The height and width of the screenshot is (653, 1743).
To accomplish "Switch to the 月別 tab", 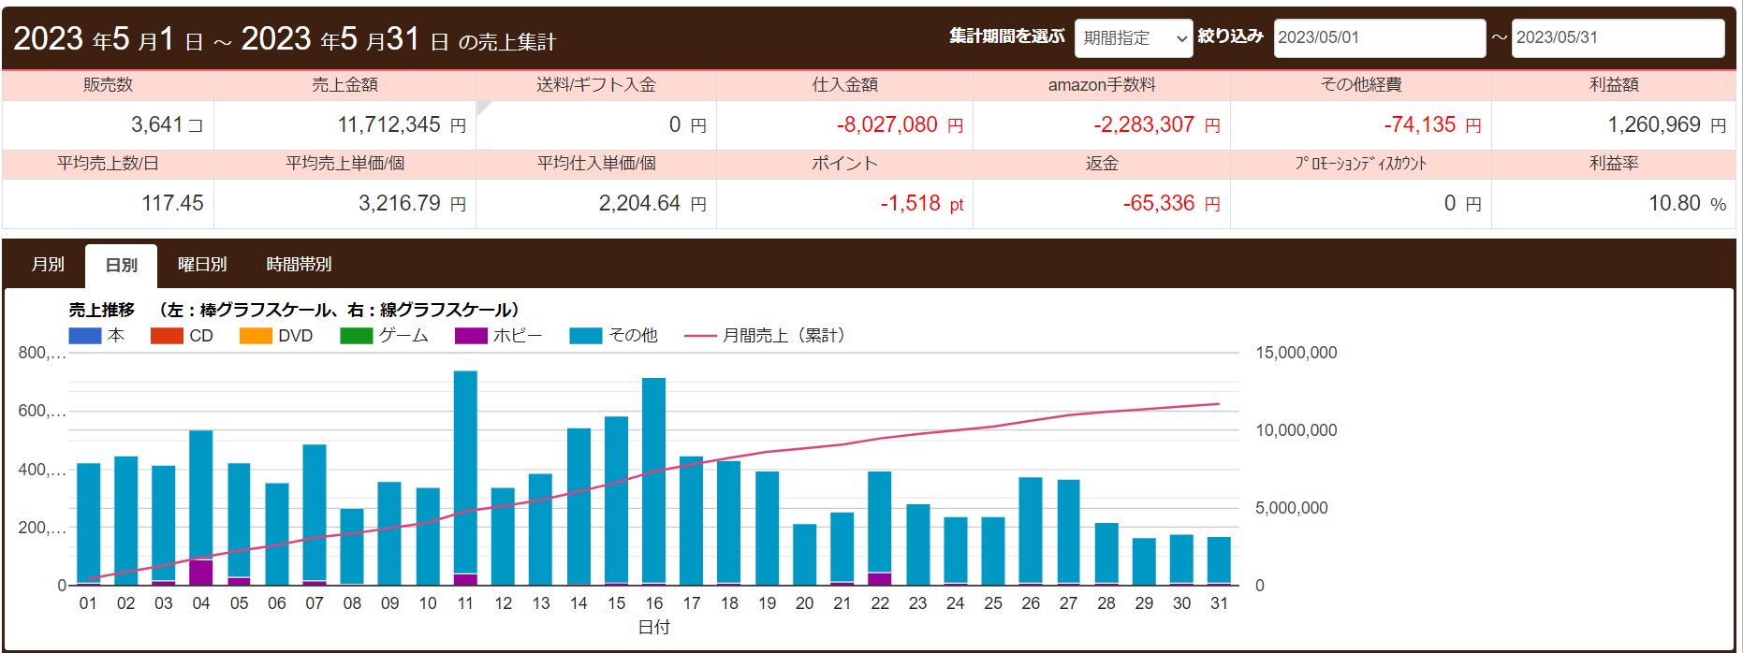I will pyautogui.click(x=48, y=265).
